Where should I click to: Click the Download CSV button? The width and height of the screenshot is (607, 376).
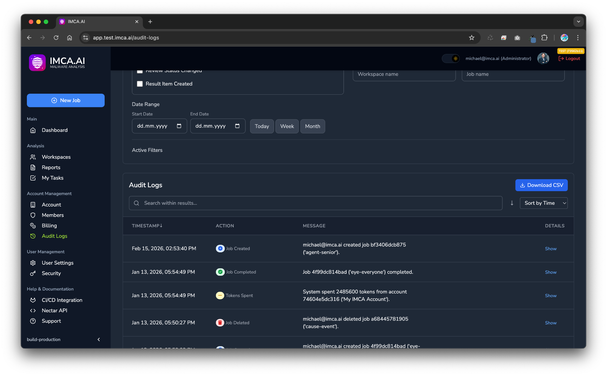tap(541, 185)
